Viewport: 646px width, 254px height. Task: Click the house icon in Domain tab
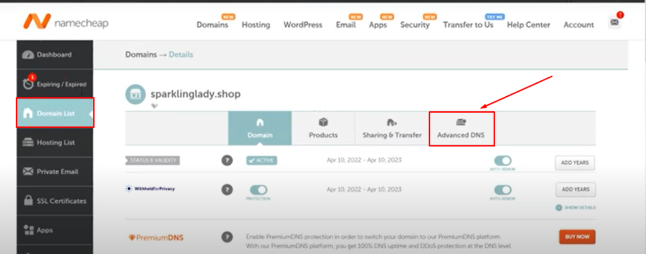(x=260, y=123)
